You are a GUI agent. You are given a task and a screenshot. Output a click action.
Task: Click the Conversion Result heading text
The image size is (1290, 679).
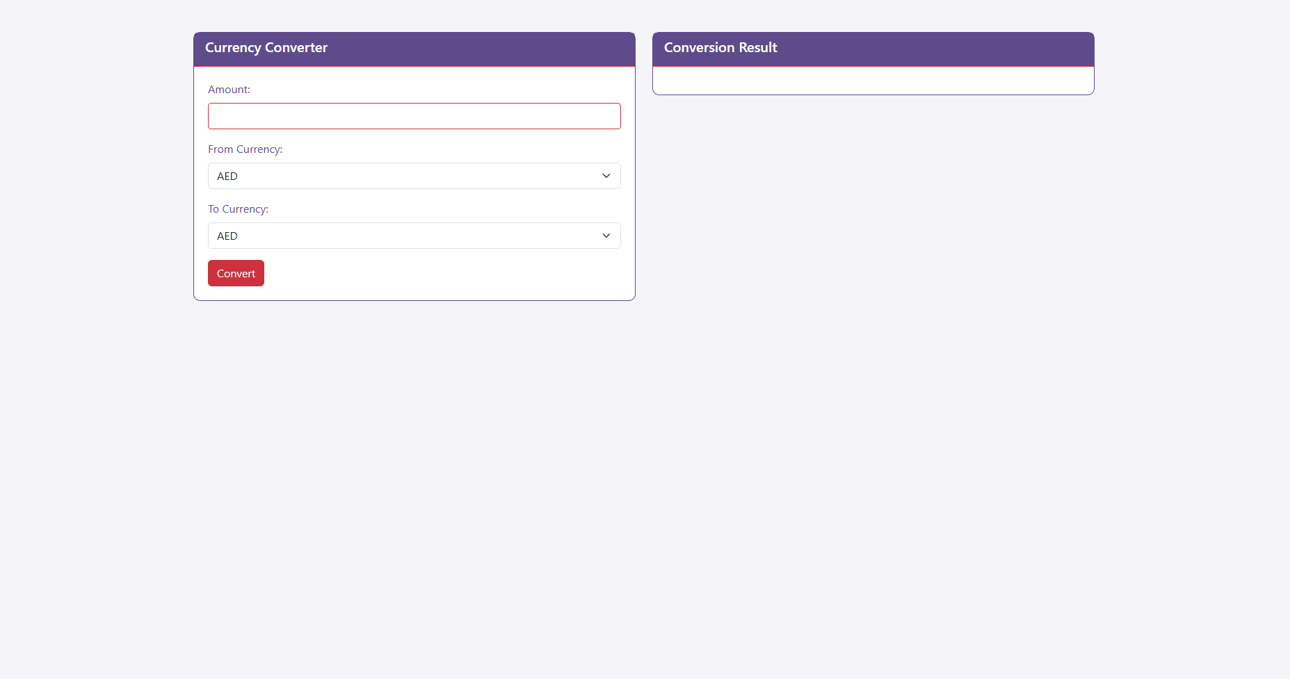coord(720,48)
